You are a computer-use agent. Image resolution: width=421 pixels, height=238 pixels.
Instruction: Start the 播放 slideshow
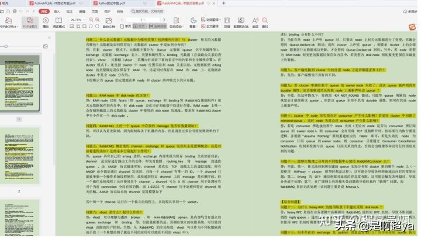pyautogui.click(x=46, y=23)
